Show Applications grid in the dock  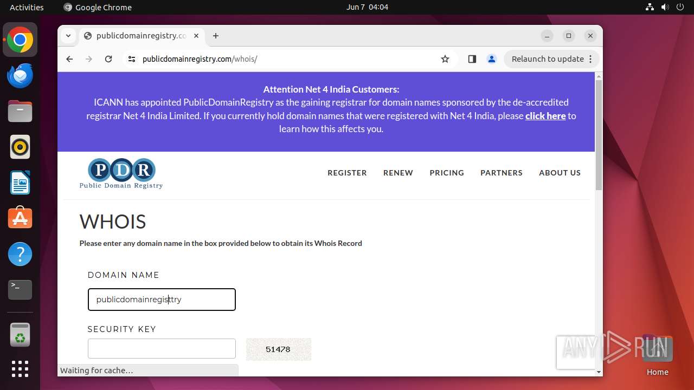[20, 369]
